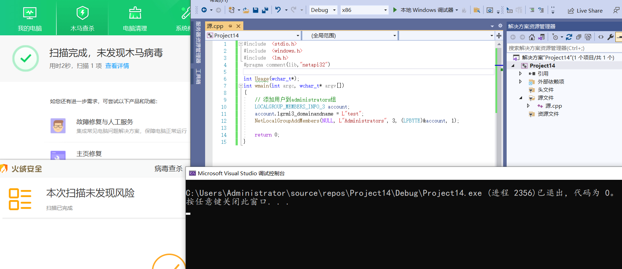Click the find in files folder icon

(x=476, y=10)
